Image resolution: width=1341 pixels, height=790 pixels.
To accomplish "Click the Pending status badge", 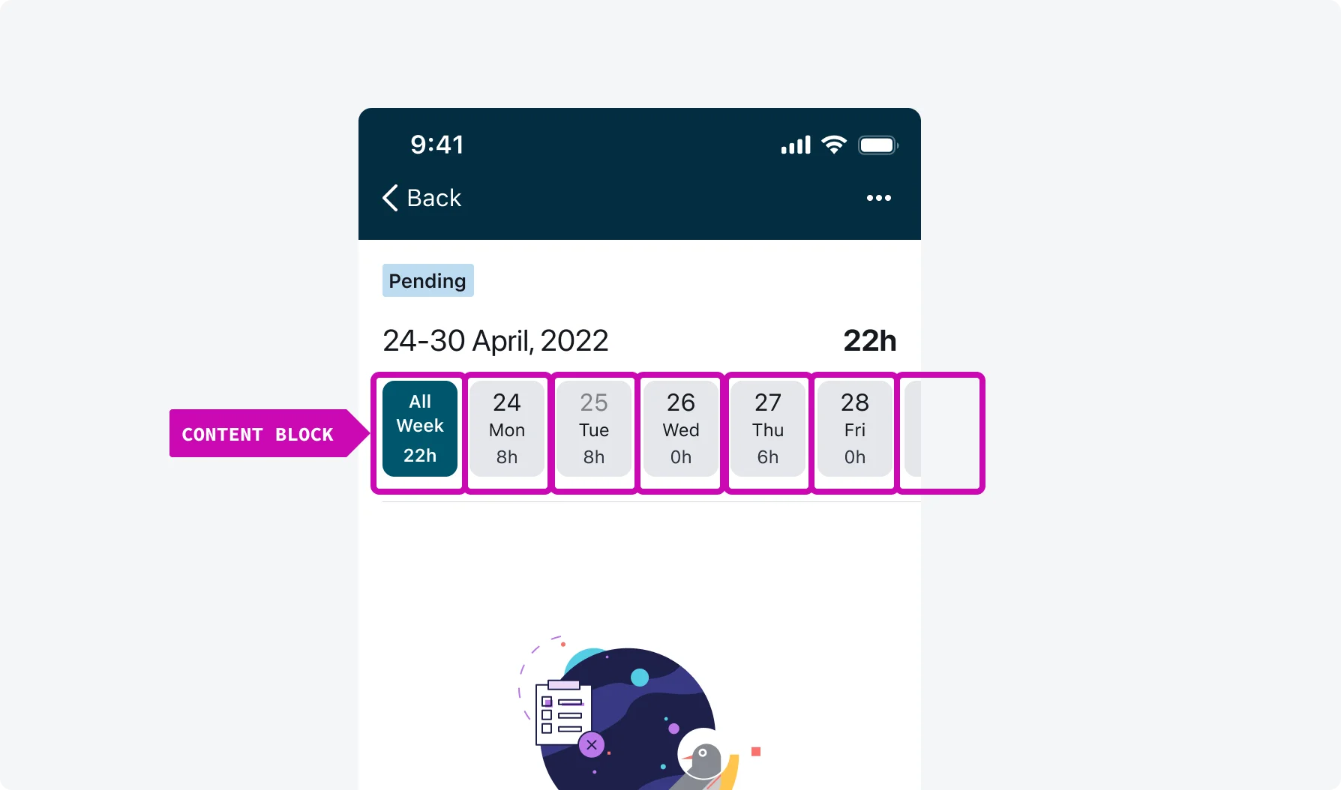I will (x=427, y=280).
